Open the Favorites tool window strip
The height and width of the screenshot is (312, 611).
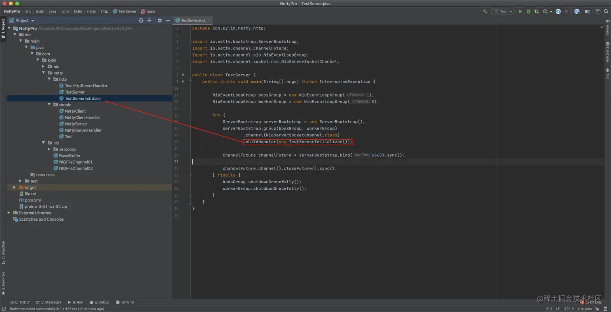point(3,284)
